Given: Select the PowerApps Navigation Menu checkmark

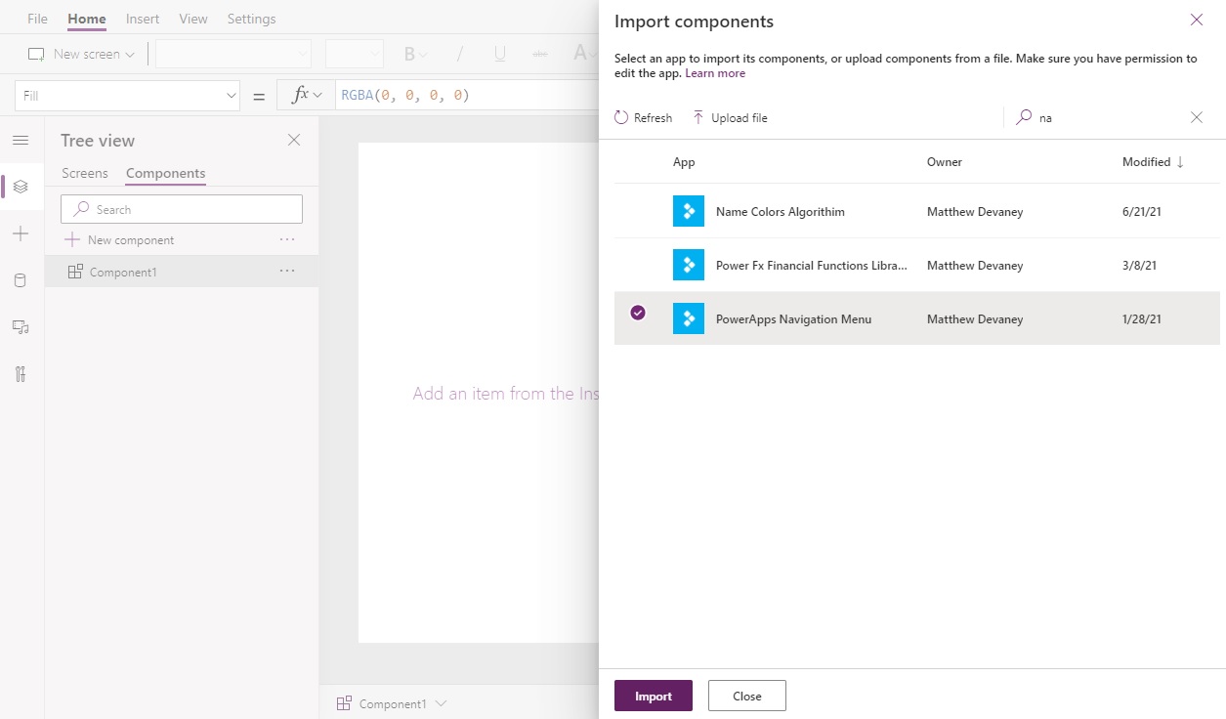Looking at the screenshot, I should click(638, 313).
